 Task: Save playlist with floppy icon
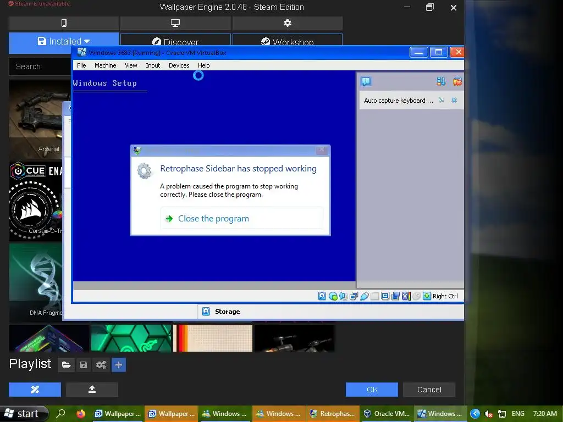[84, 365]
